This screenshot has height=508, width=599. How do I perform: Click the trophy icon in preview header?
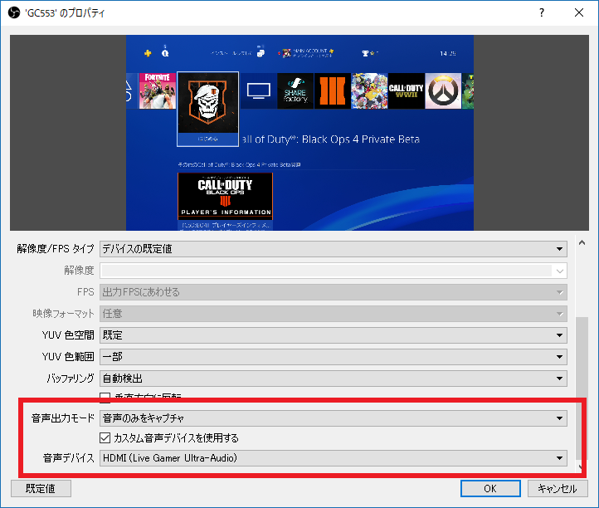(365, 53)
